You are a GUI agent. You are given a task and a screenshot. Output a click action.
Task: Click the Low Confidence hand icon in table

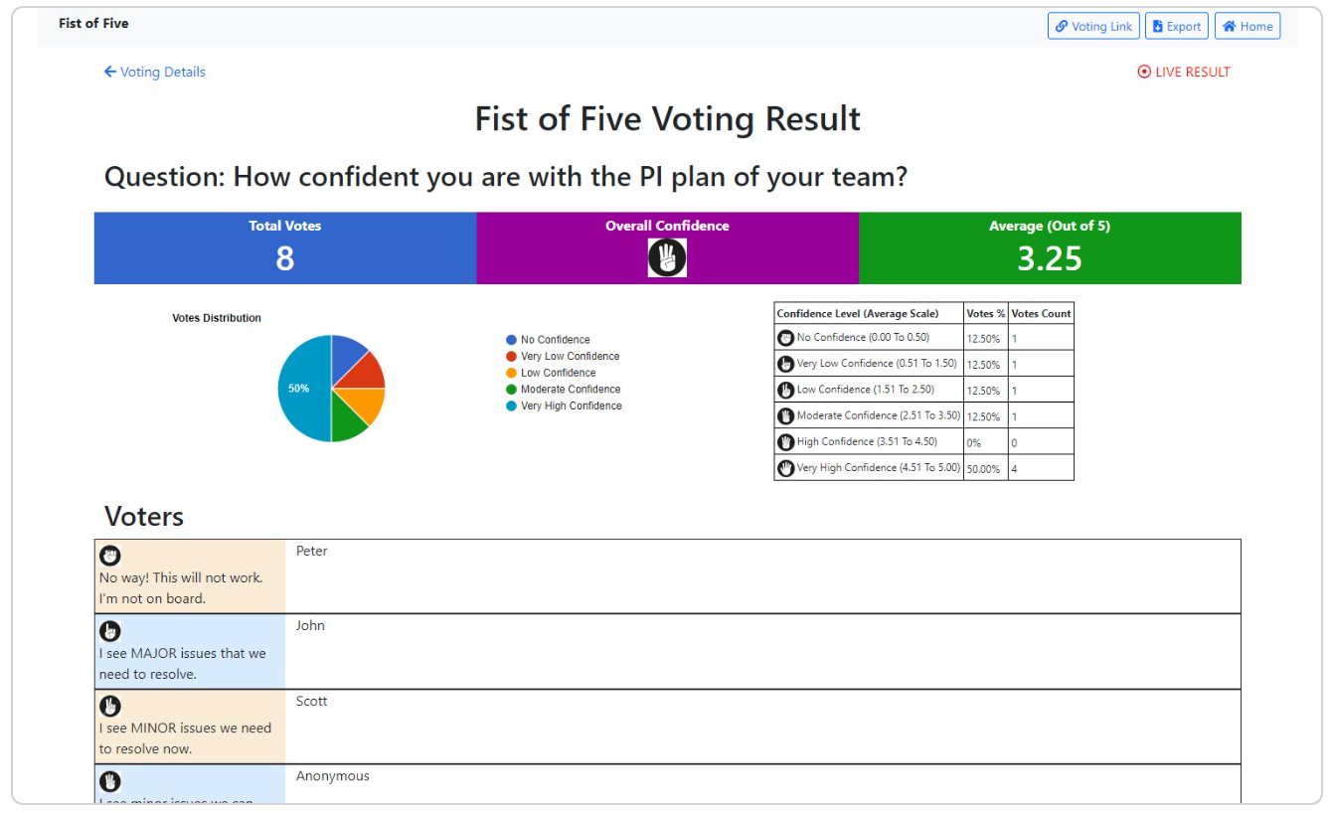[785, 390]
